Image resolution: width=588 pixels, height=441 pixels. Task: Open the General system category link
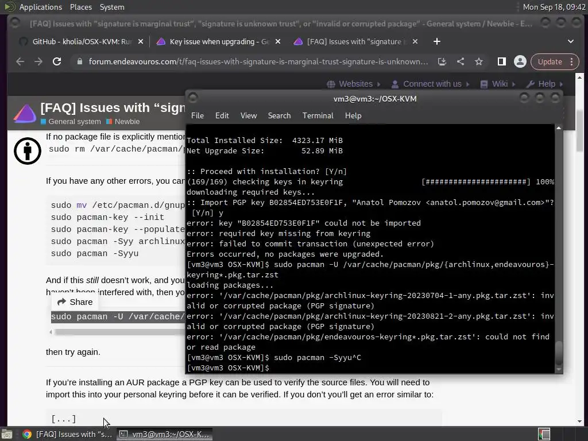71,122
